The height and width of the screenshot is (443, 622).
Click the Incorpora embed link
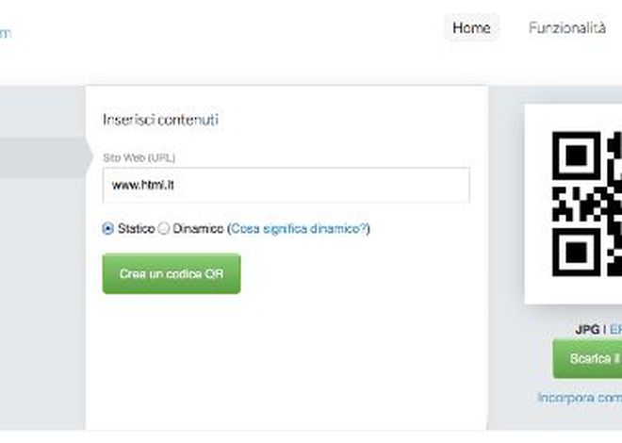tap(580, 398)
